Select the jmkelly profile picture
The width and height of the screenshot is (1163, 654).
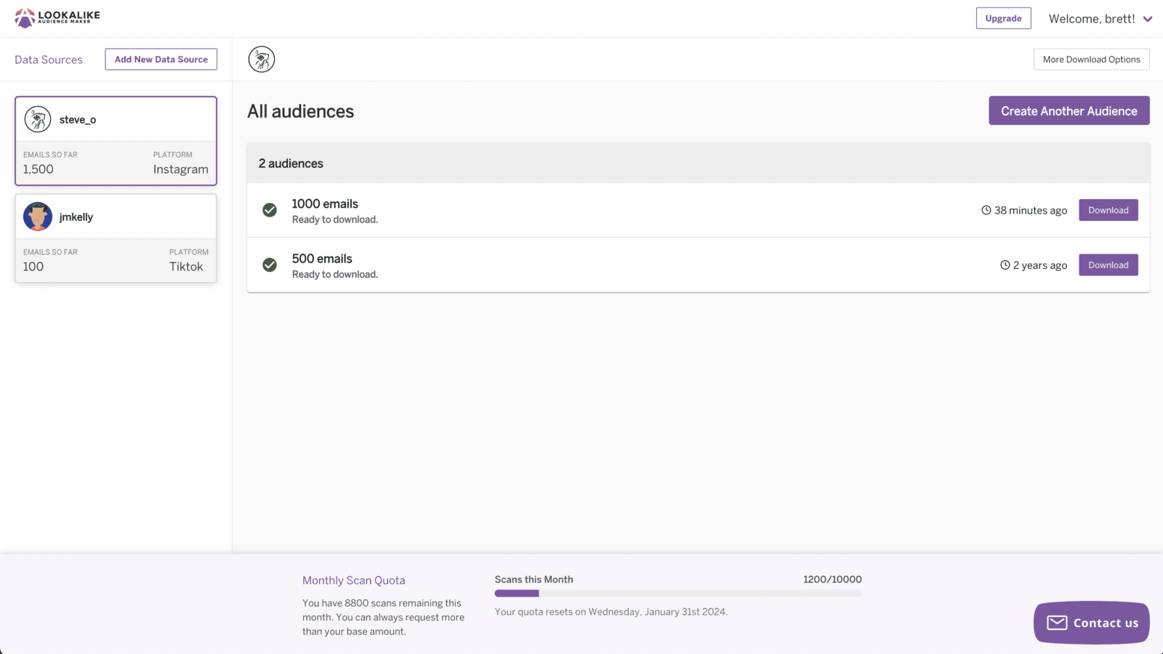pyautogui.click(x=37, y=216)
